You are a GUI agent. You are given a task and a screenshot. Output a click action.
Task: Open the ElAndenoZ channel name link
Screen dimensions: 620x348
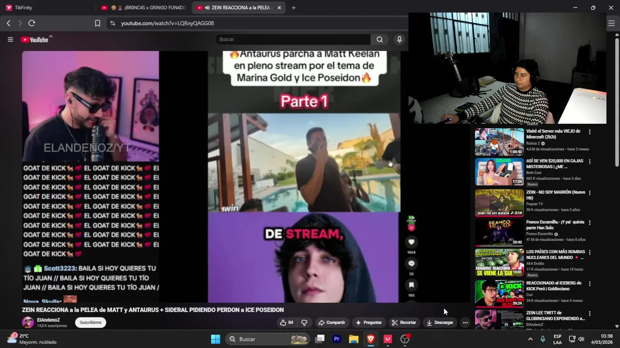point(48,320)
